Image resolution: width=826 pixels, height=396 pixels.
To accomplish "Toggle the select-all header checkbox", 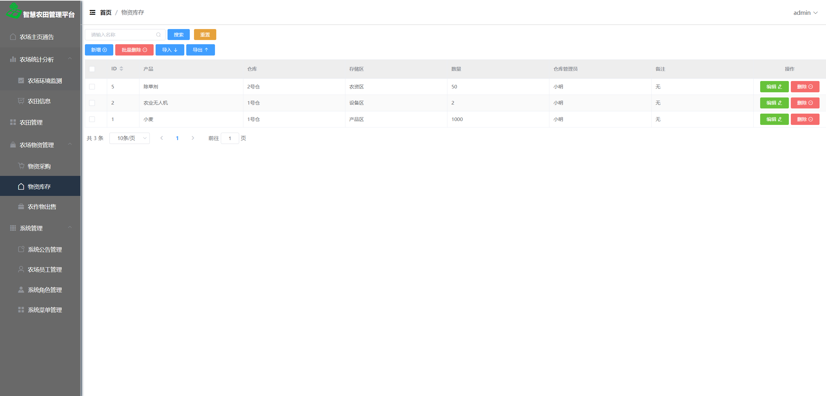I will [x=92, y=69].
